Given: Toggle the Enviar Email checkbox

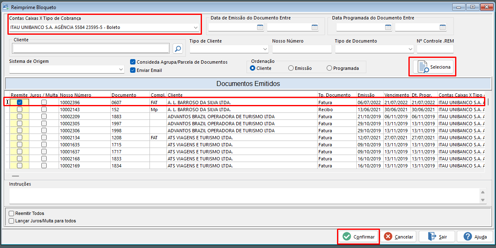Looking at the screenshot, I should click(133, 70).
